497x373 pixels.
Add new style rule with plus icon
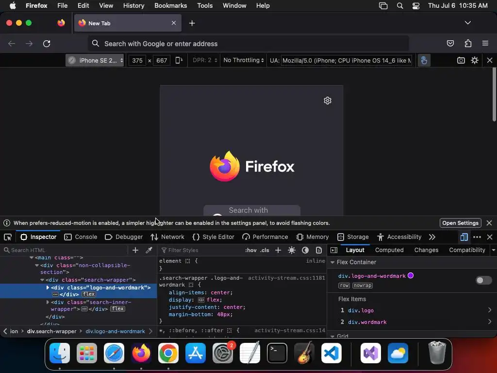[x=278, y=250]
